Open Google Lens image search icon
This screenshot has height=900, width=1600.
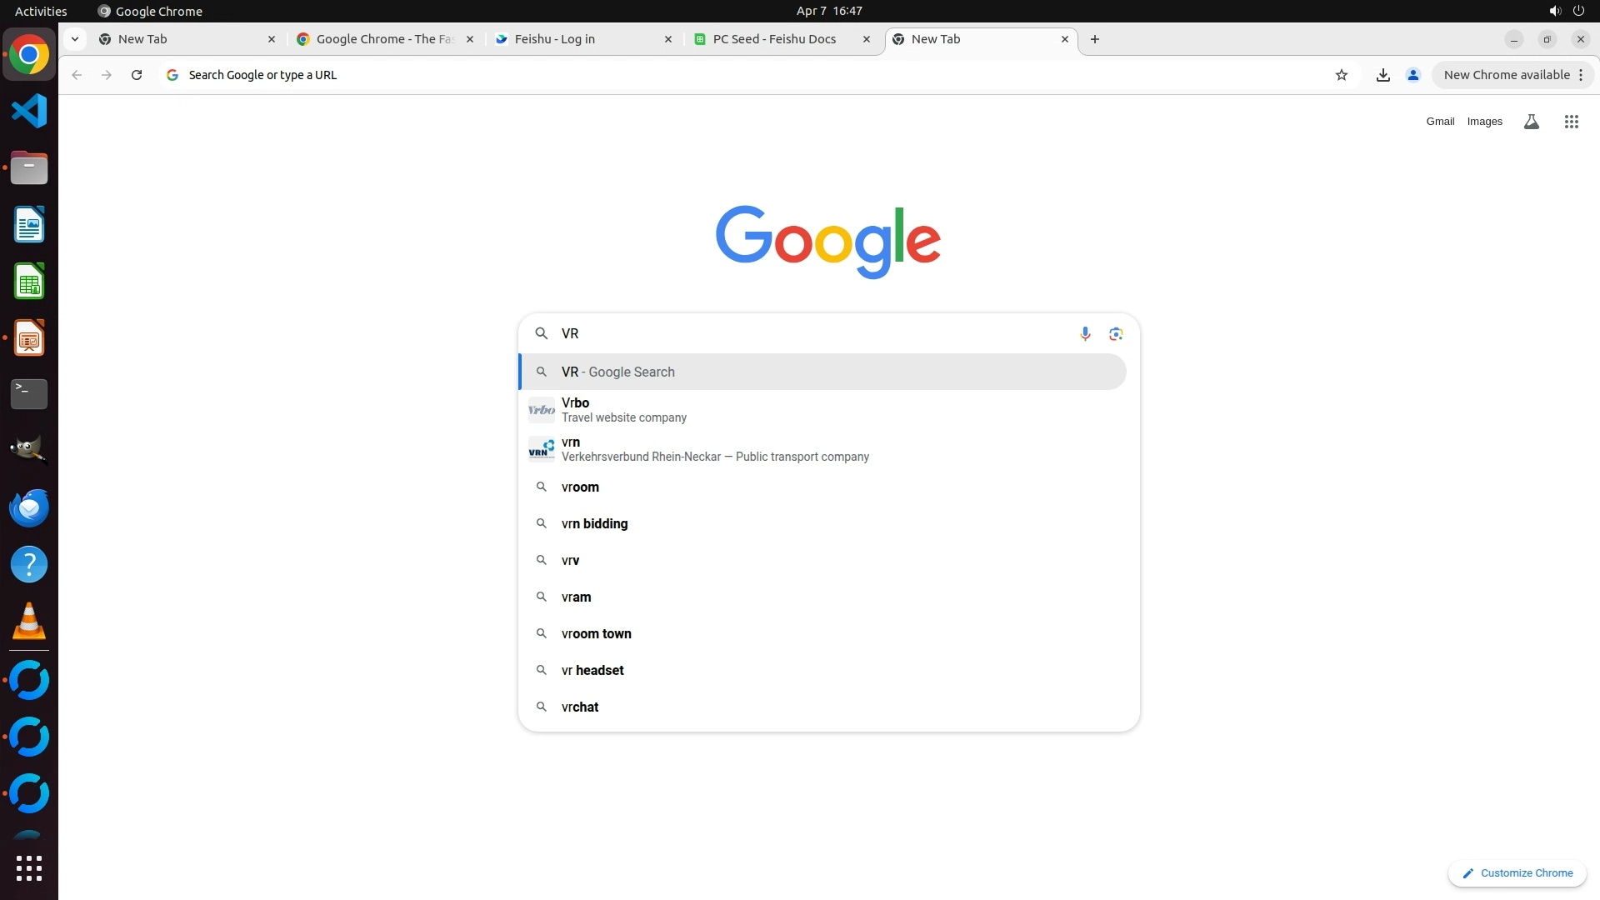(x=1116, y=333)
